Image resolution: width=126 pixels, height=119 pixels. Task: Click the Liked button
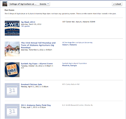click(x=117, y=4)
